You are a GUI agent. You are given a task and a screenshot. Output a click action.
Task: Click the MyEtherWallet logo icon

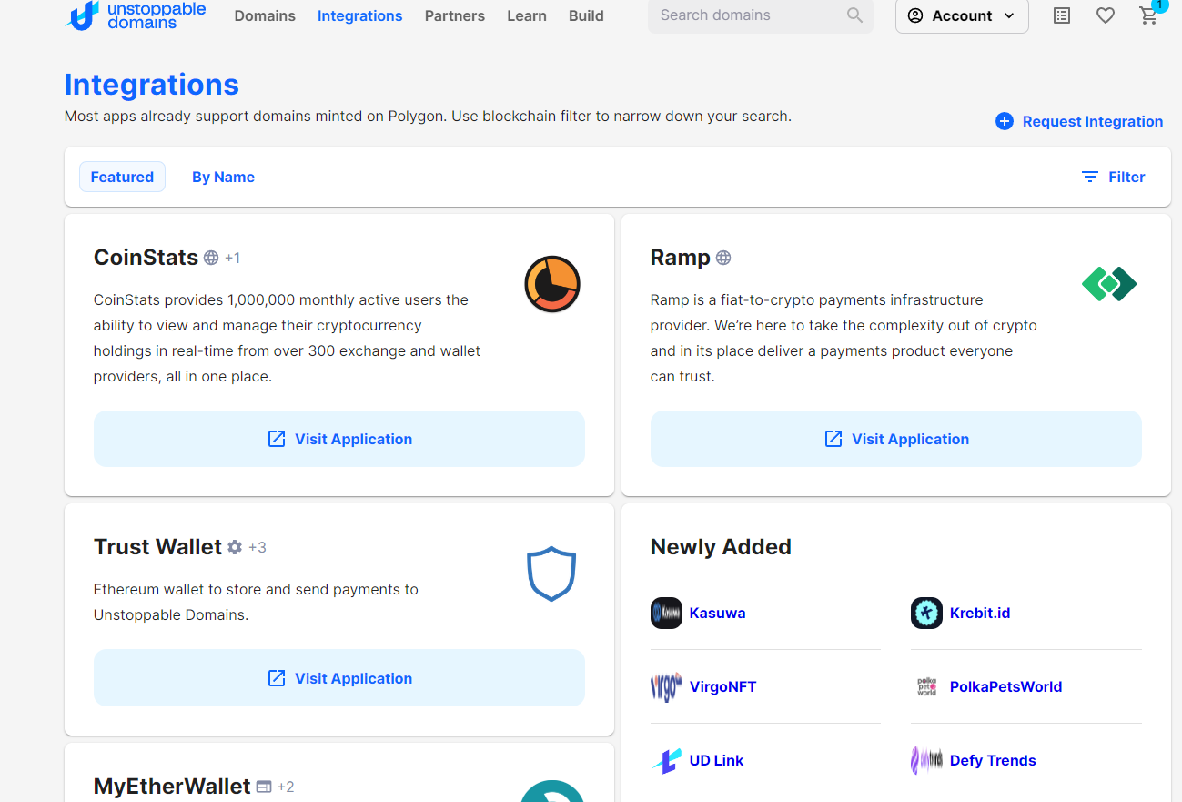pos(552,791)
